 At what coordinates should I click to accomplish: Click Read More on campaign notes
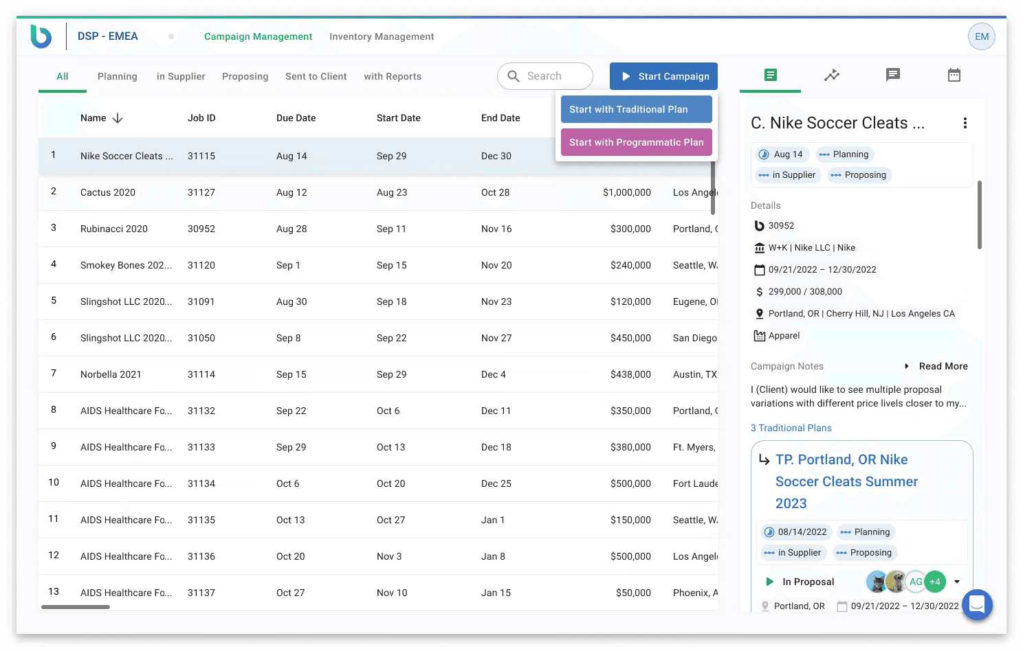(x=943, y=366)
